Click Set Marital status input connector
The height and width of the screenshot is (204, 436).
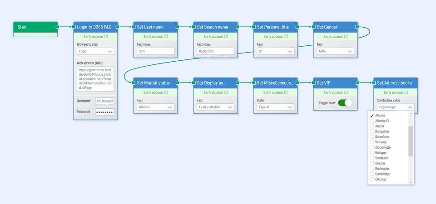click(134, 83)
